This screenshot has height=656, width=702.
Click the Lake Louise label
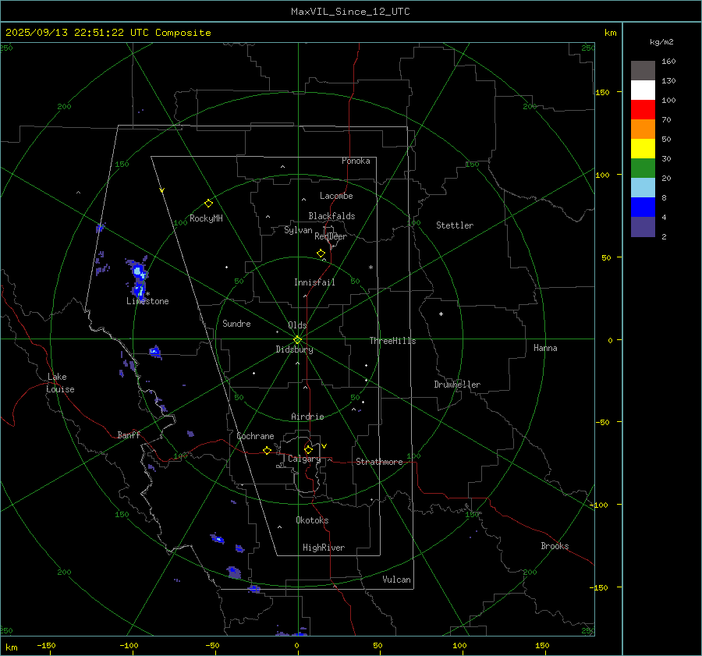60,383
